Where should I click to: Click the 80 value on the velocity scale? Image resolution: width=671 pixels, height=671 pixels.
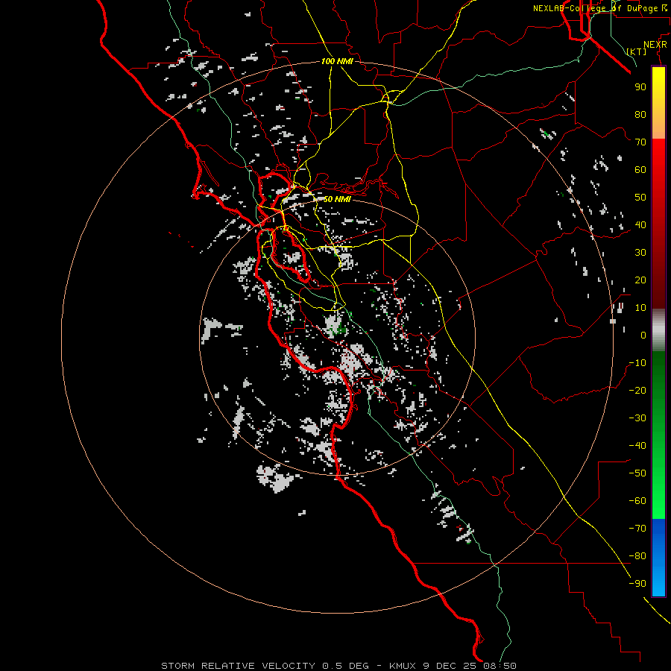[x=640, y=115]
